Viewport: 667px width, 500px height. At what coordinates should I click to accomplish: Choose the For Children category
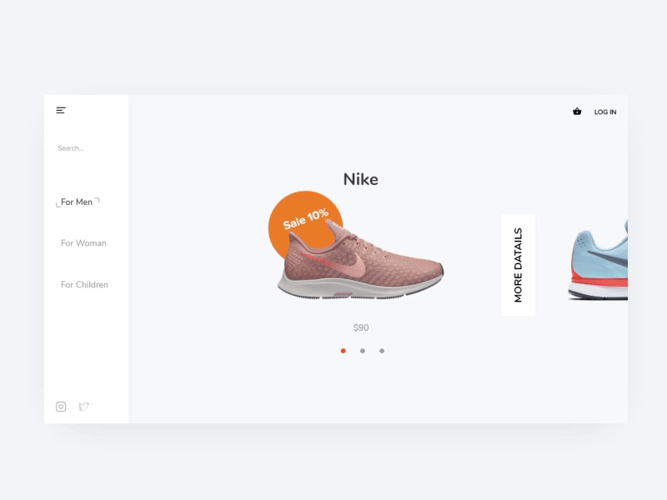pos(84,284)
